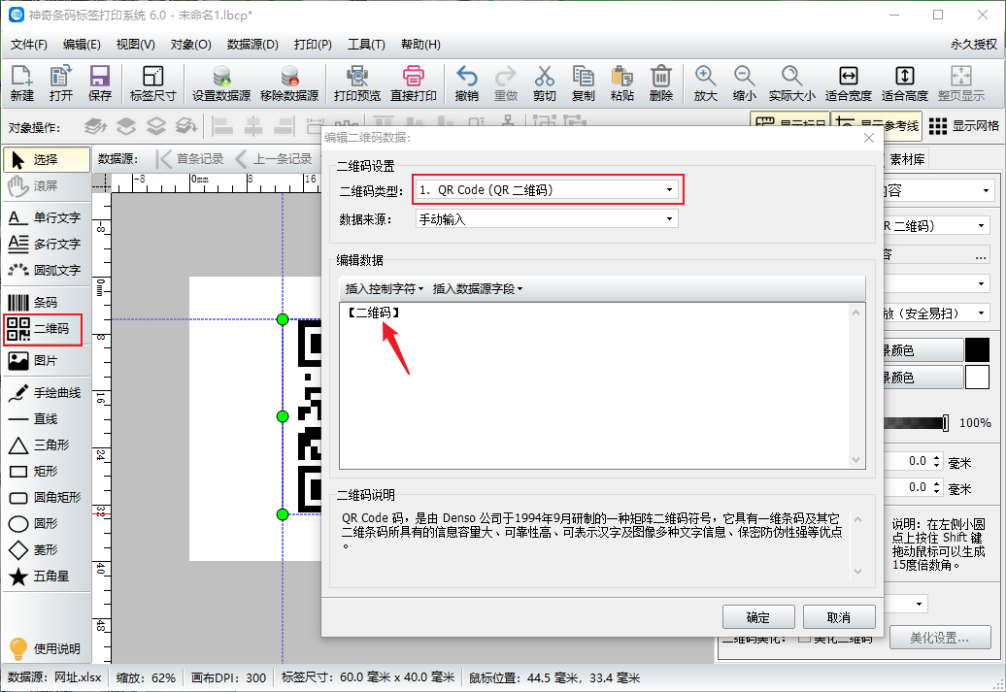Open the Data Source (数据源D) menu
Image resolution: width=1006 pixels, height=692 pixels.
tap(252, 45)
